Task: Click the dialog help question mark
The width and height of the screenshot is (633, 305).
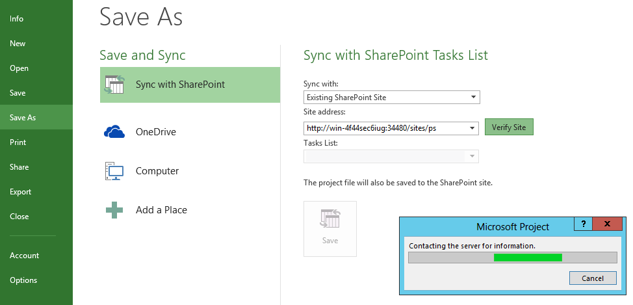Action: [x=583, y=224]
